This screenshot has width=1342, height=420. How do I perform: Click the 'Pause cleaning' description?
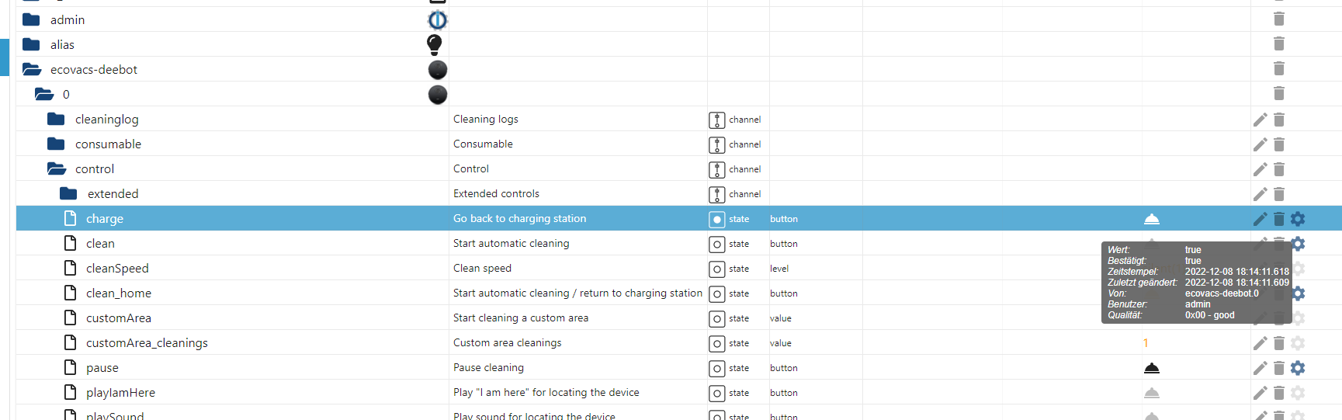[488, 367]
